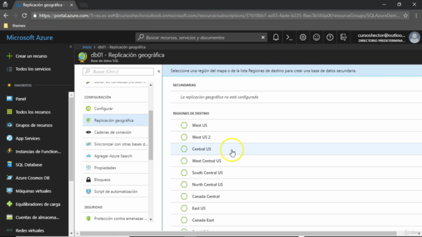
Task: Click the feedback smiley icon
Action: 316,38
